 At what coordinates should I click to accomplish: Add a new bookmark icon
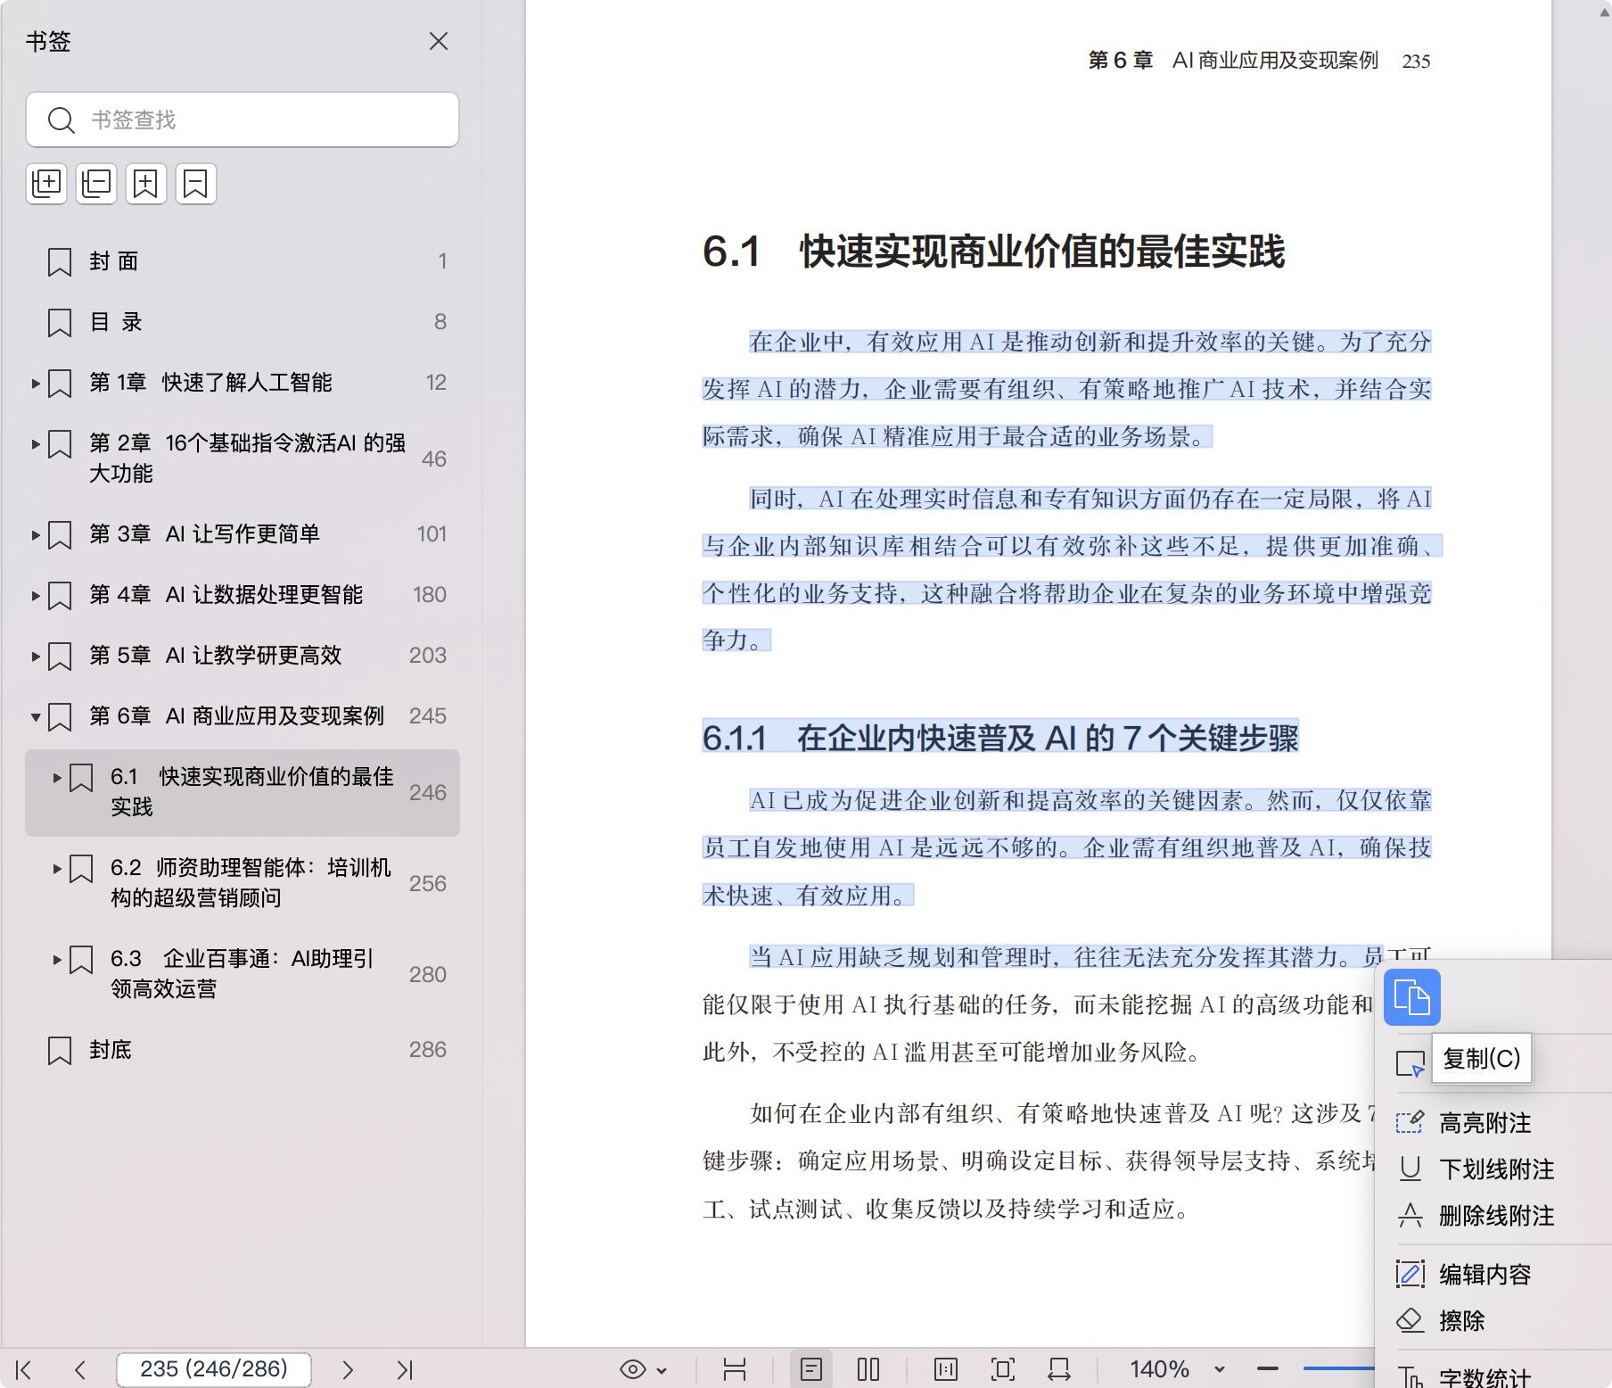146,184
